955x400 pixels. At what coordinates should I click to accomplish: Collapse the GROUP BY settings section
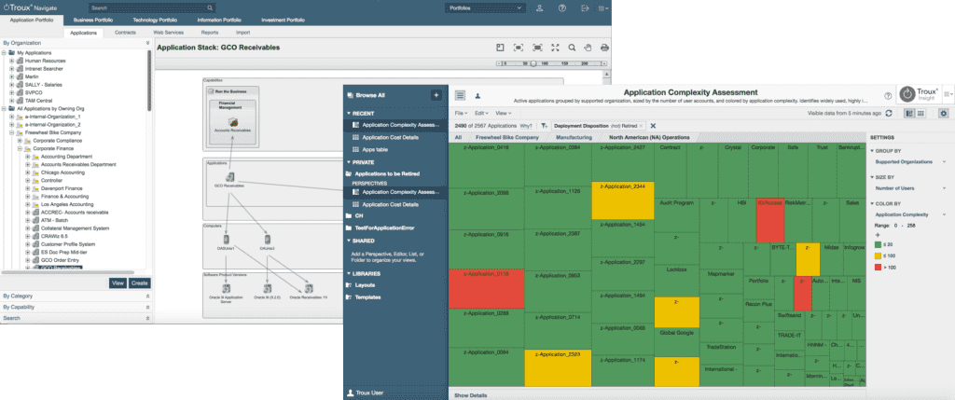[x=872, y=150]
